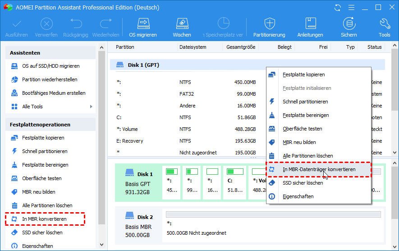The image size is (399, 251).
Task: Expand Alle Tools submenu arrow
Action: (x=91, y=107)
